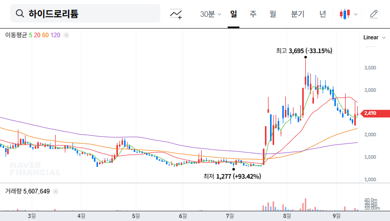Click the 1,000 price axis label

370,179
